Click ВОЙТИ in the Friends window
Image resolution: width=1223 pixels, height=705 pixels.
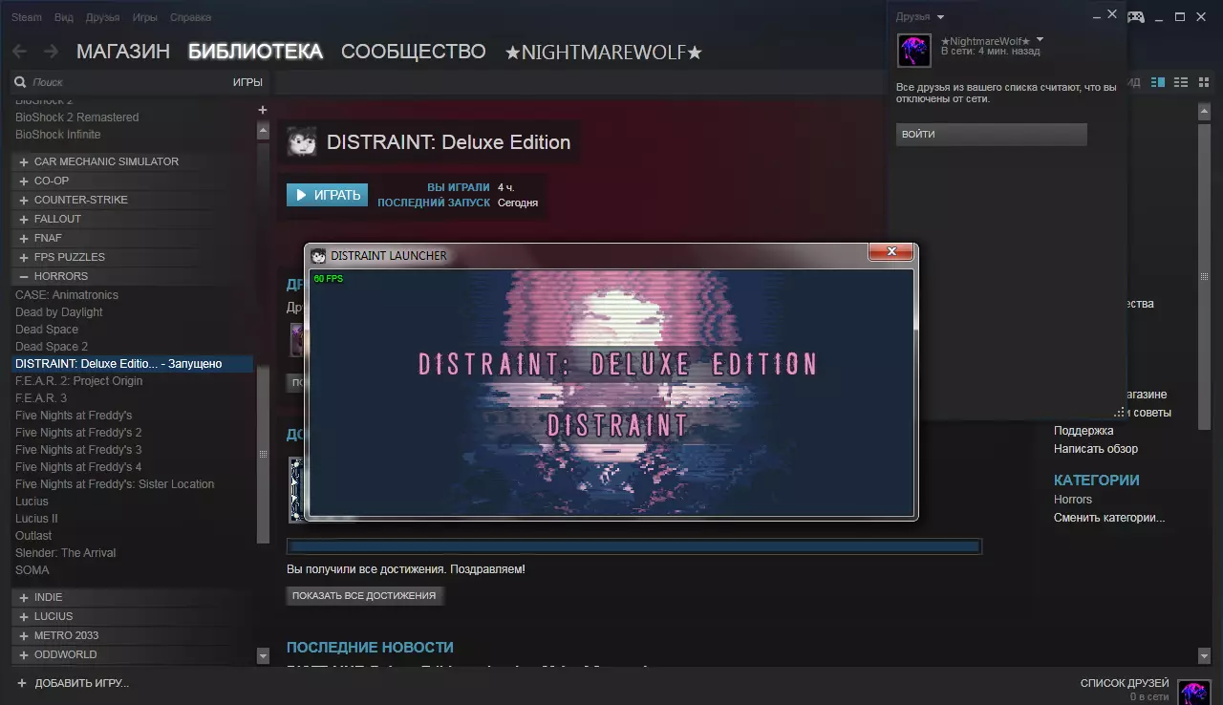pyautogui.click(x=992, y=134)
